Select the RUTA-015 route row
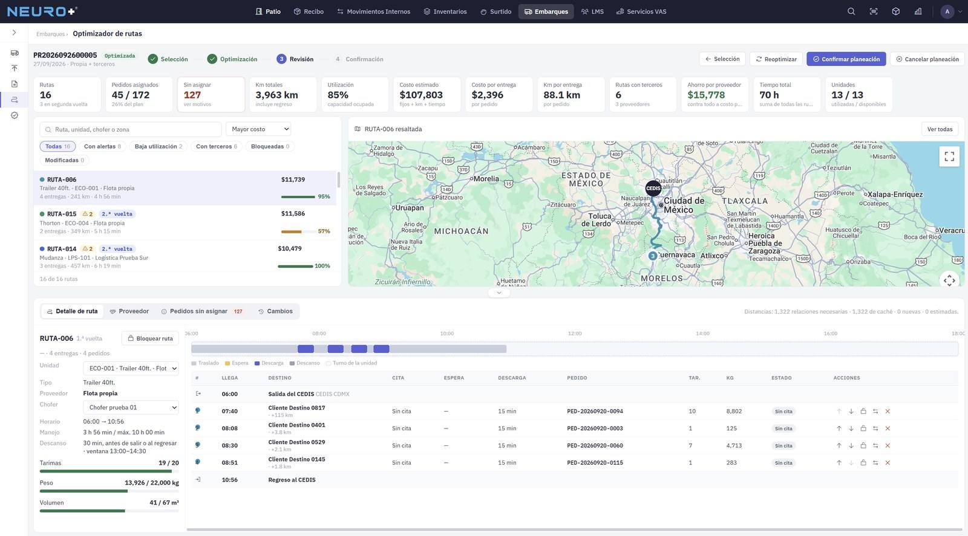The image size is (968, 536). (x=185, y=222)
